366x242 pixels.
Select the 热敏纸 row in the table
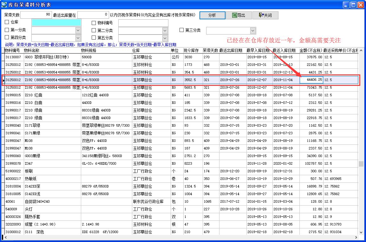31,179
